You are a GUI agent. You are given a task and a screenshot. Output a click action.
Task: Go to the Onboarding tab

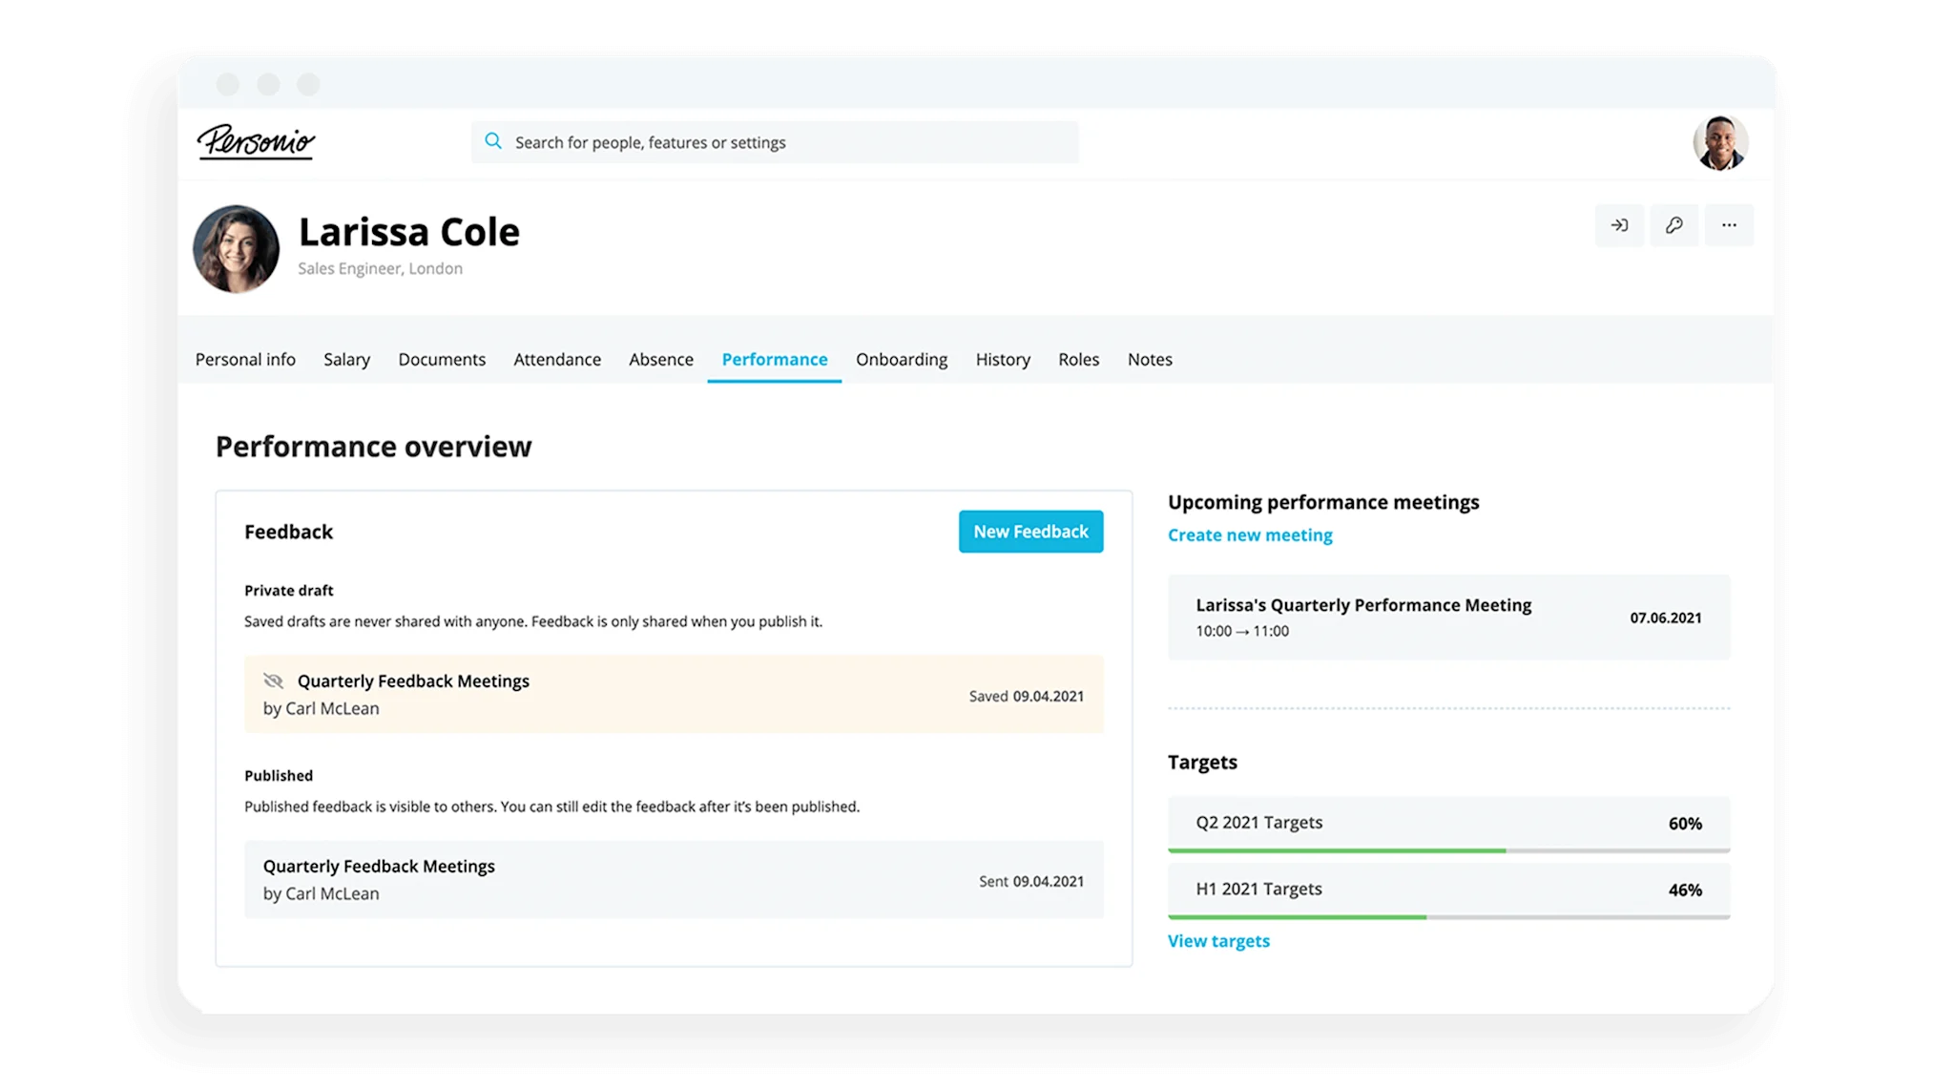point(902,360)
